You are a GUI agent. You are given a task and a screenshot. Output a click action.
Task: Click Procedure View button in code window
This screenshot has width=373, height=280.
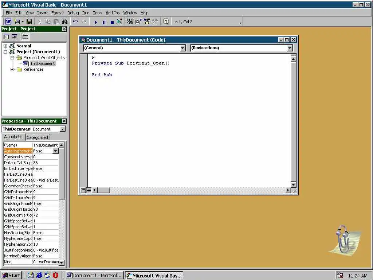83,190
